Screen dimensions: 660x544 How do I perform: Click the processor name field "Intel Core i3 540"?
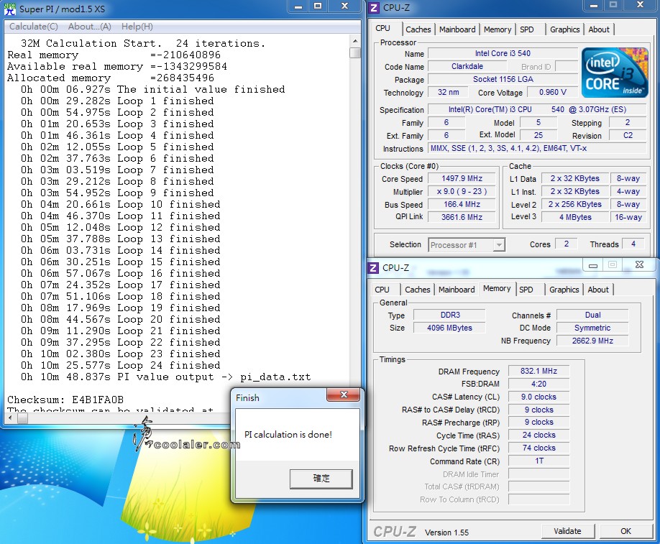[503, 53]
